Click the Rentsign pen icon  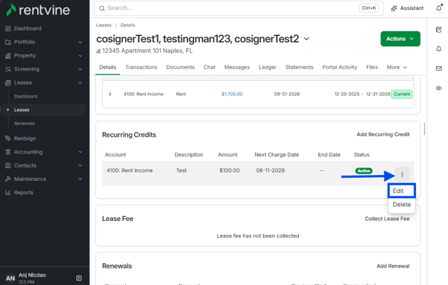[8, 138]
